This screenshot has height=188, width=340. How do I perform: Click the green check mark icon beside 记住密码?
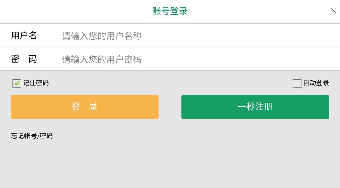(17, 83)
